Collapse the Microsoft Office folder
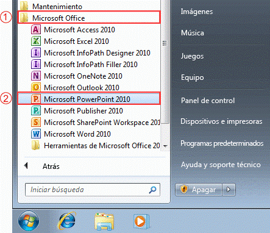This screenshot has width=270, height=233. [x=89, y=18]
